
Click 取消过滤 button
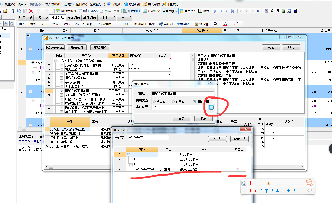pos(239,139)
